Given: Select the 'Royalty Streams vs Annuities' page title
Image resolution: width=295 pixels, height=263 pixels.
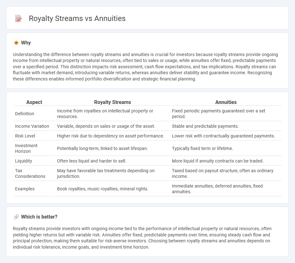Looking at the screenshot, I should point(77,18).
